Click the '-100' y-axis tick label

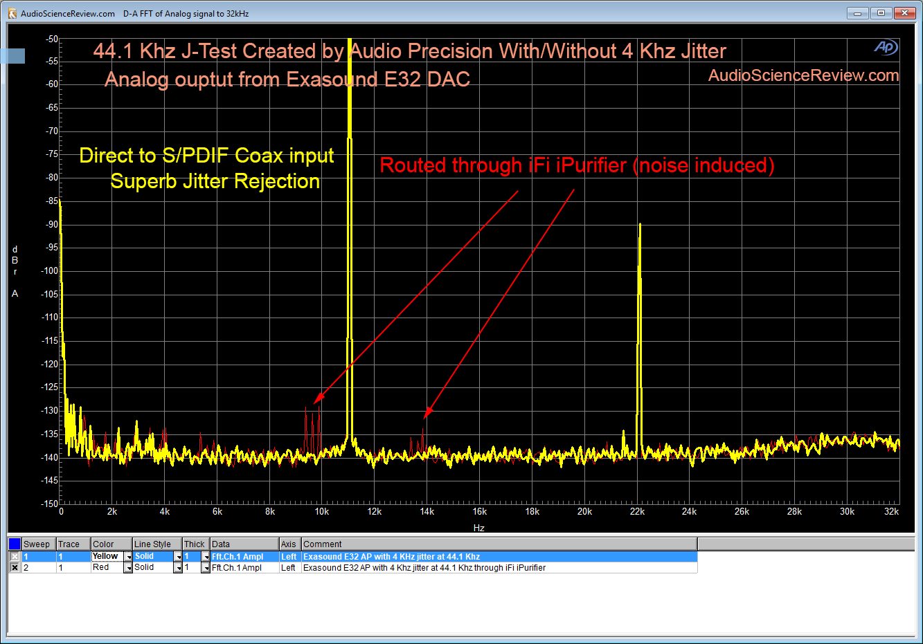pyautogui.click(x=50, y=270)
